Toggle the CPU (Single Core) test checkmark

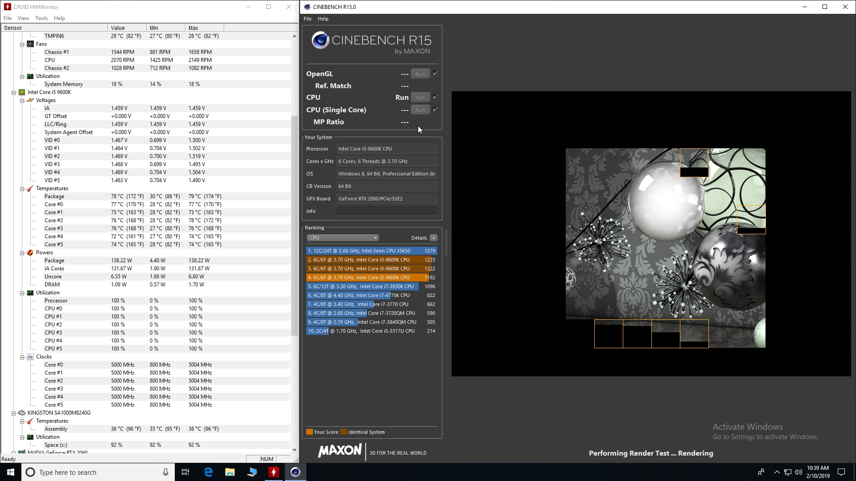[435, 110]
